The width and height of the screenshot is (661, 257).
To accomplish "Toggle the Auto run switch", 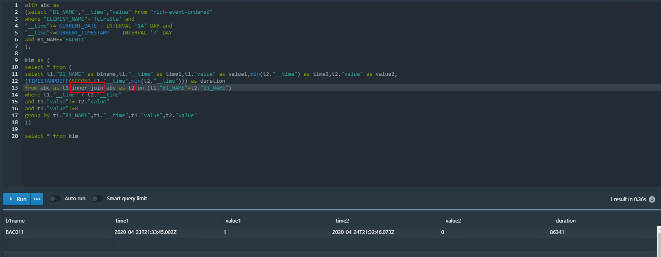I will point(55,199).
